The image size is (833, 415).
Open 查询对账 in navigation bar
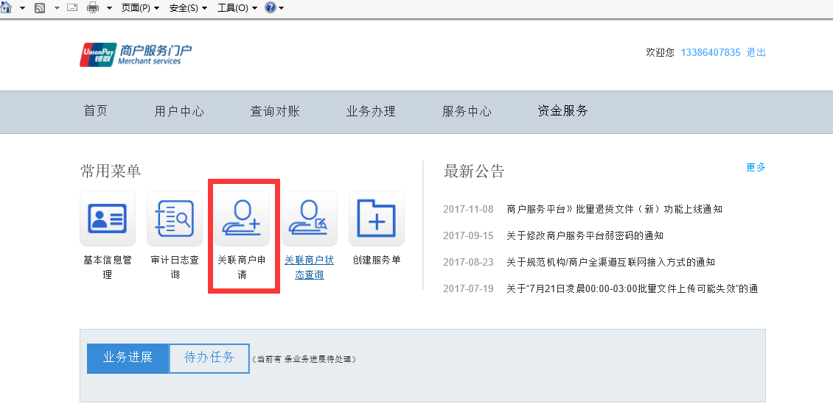[x=275, y=111]
